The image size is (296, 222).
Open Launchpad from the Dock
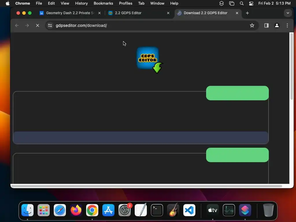coord(44,210)
